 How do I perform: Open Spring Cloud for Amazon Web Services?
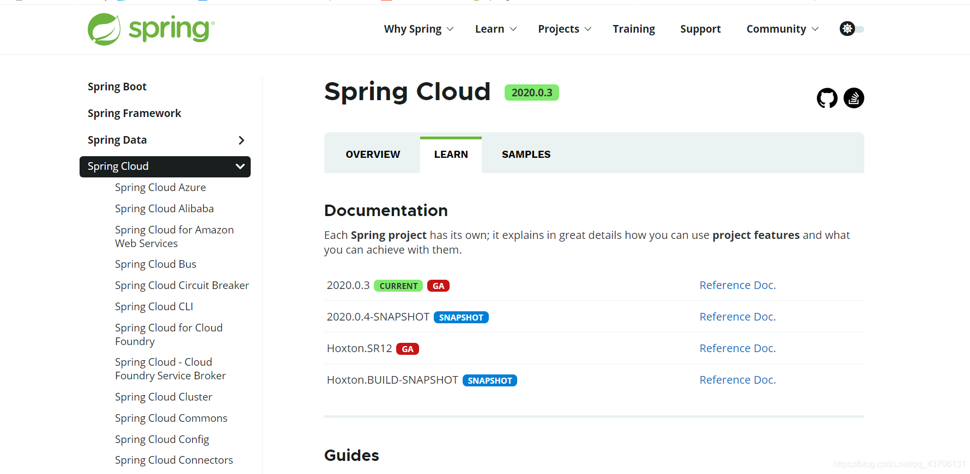[x=174, y=237]
